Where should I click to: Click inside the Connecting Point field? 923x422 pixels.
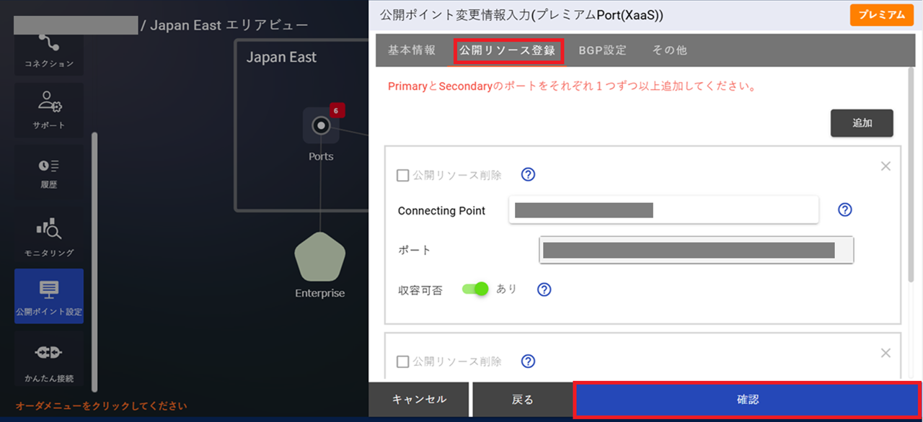[662, 210]
